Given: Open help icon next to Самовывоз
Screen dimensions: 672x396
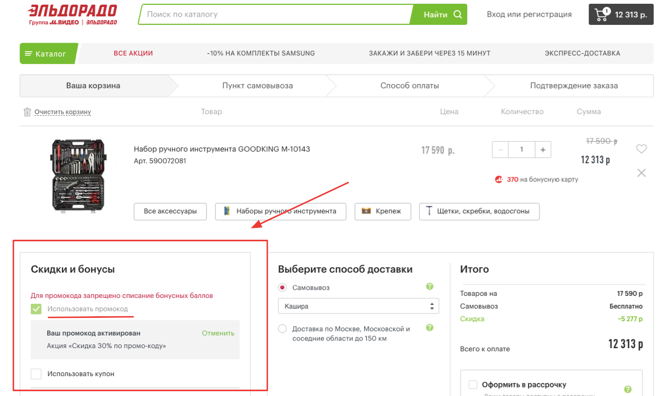Looking at the screenshot, I should (x=429, y=287).
